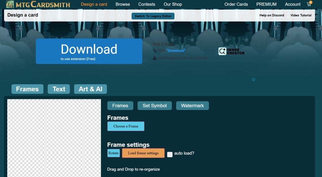Screen dimensions: 322x177
Task: Click the Image Creator logo
Action: (231, 51)
